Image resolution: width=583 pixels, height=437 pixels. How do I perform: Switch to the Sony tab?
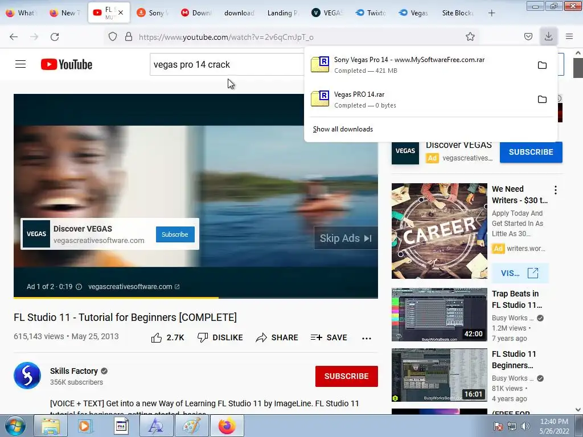point(153,13)
